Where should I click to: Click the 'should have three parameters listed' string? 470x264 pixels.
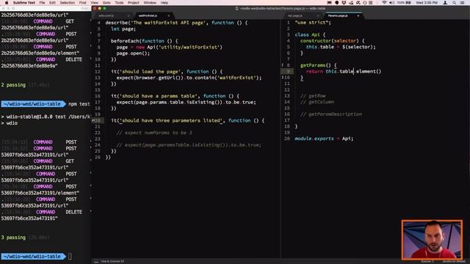click(x=172, y=120)
